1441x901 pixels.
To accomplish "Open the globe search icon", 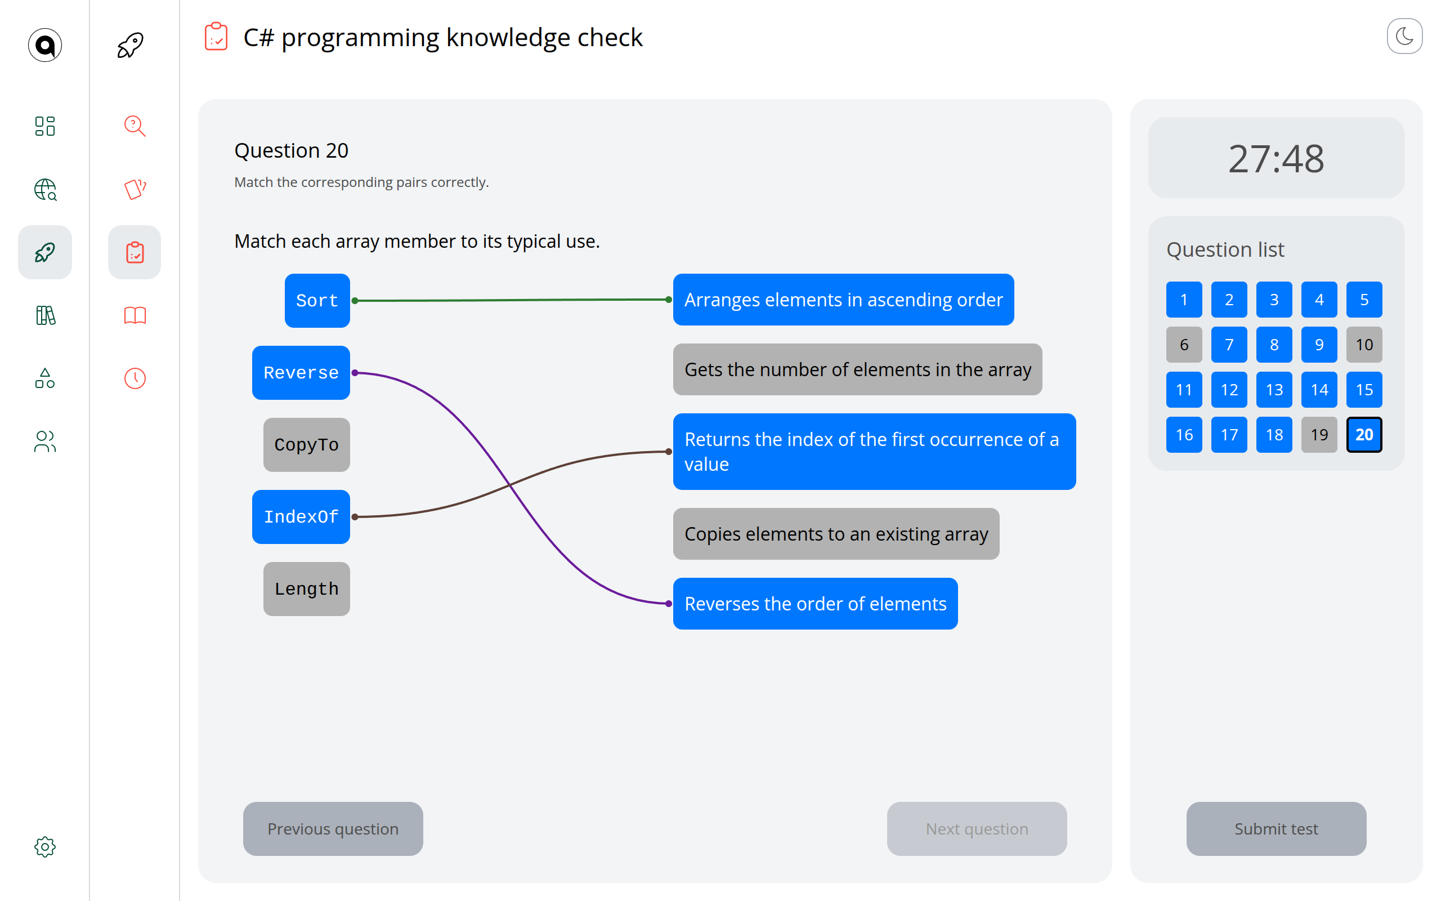I will point(44,190).
